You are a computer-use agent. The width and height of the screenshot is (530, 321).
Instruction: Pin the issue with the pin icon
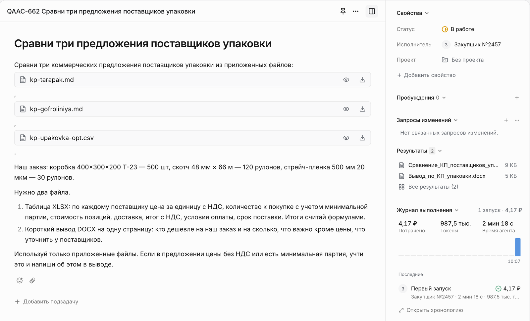343,11
